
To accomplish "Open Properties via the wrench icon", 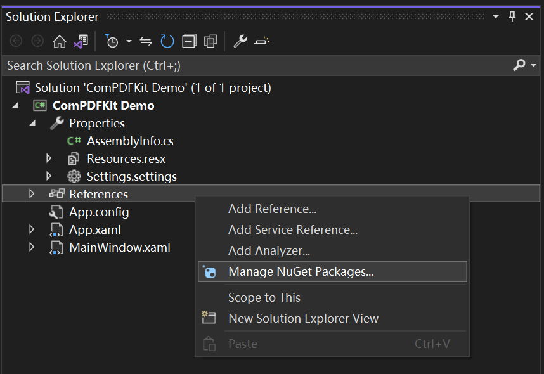I will pos(240,41).
